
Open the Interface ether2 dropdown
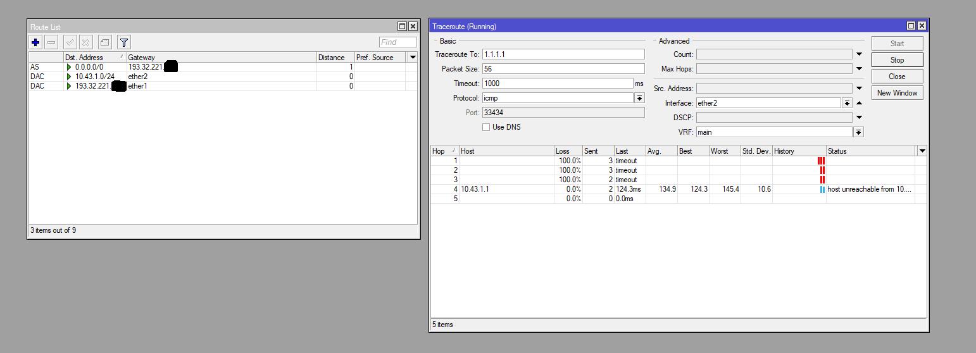click(x=846, y=103)
